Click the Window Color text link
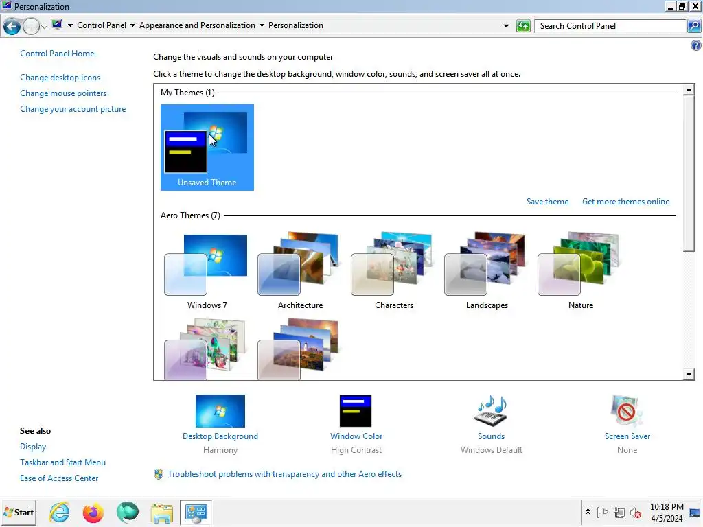Viewport: 703px width, 527px height. [x=356, y=436]
